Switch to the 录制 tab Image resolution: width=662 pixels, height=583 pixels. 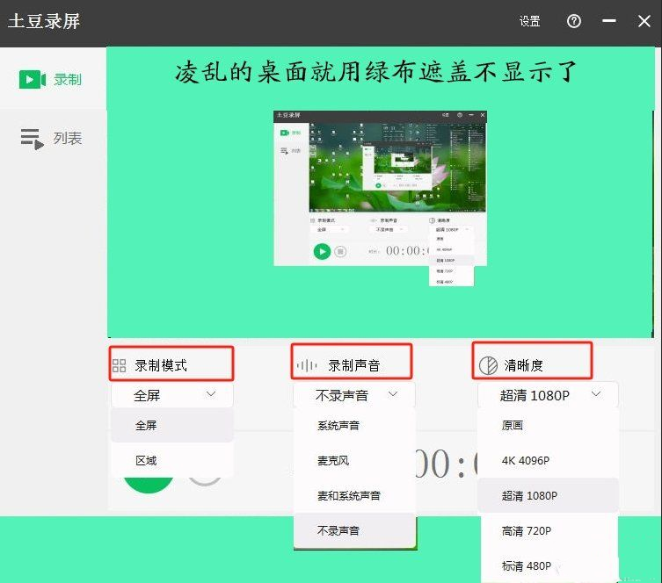point(53,79)
